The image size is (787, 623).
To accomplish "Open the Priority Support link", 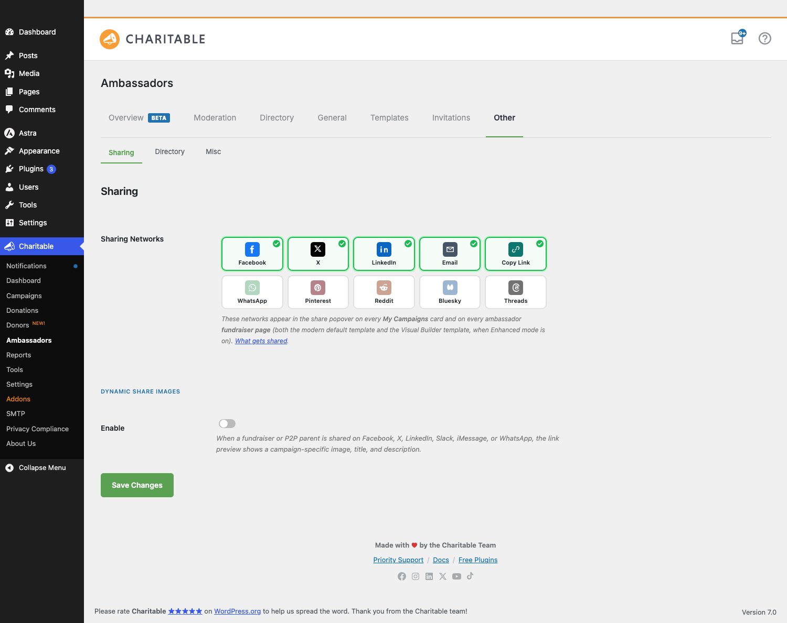I will tap(398, 560).
